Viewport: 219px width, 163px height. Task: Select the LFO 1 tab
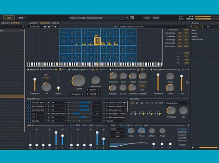(x=113, y=125)
